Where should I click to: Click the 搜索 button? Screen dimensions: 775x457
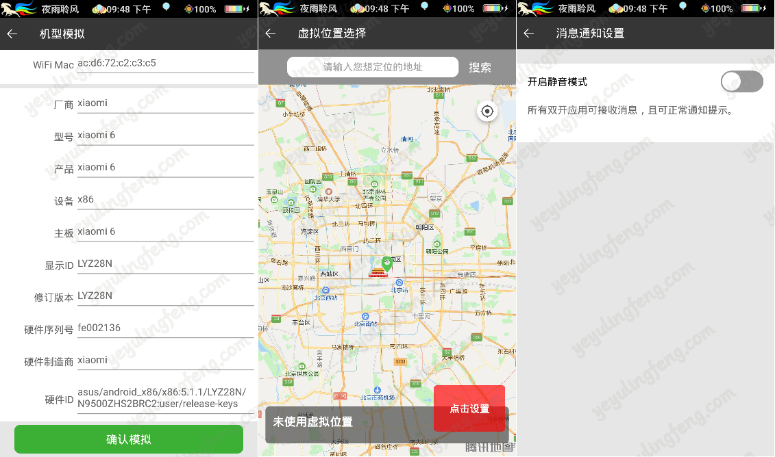(x=480, y=67)
